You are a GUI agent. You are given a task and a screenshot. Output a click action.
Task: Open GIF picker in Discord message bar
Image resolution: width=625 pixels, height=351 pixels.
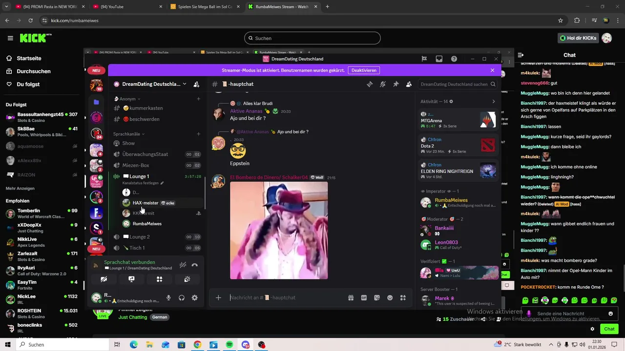click(x=364, y=298)
